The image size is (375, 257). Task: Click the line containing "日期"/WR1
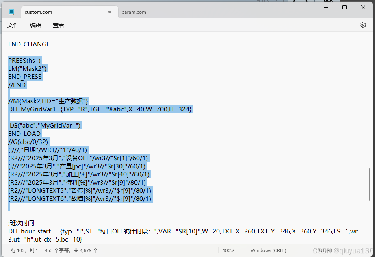48,150
